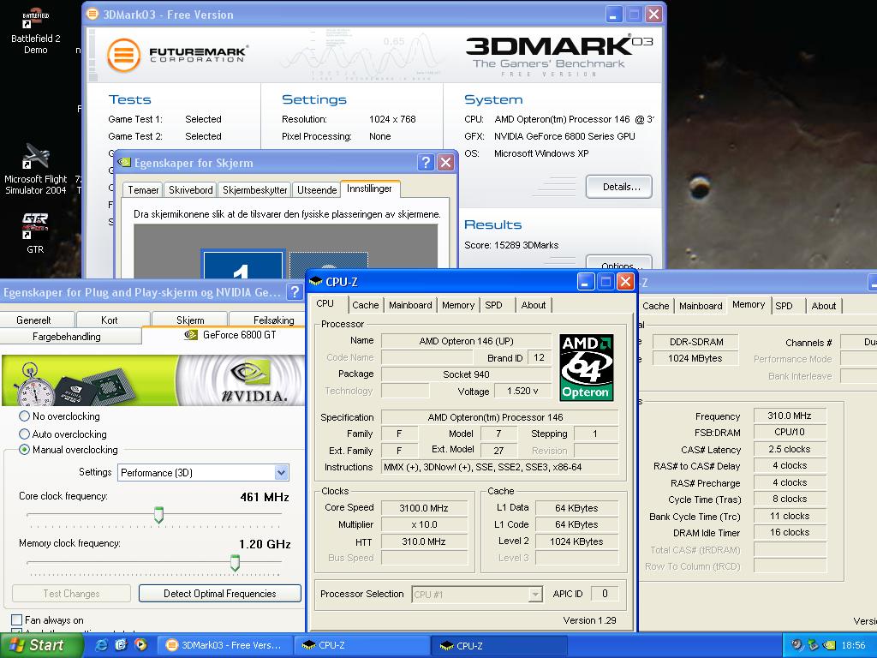Screen dimensions: 877x658
Task: Open Temaer tab in Egenskaper for Skjerm
Action: 143,190
